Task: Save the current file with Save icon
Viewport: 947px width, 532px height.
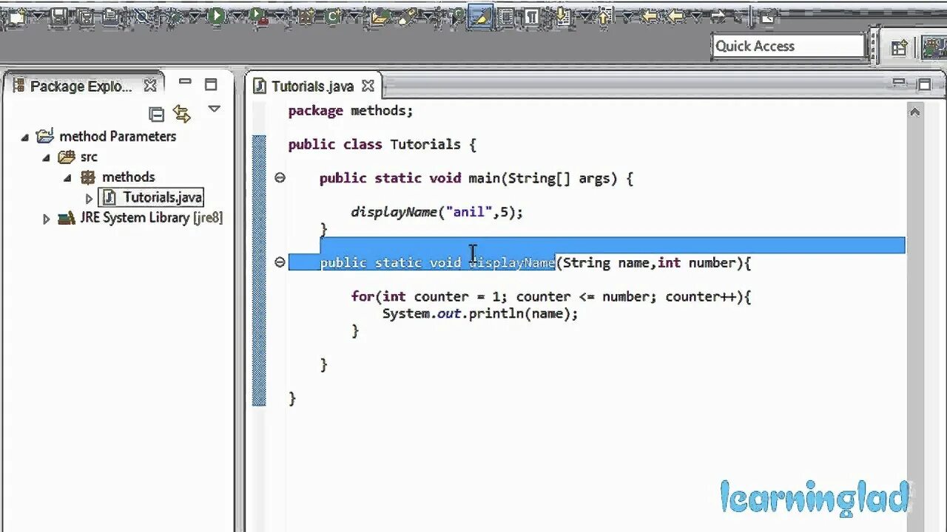Action: point(58,16)
